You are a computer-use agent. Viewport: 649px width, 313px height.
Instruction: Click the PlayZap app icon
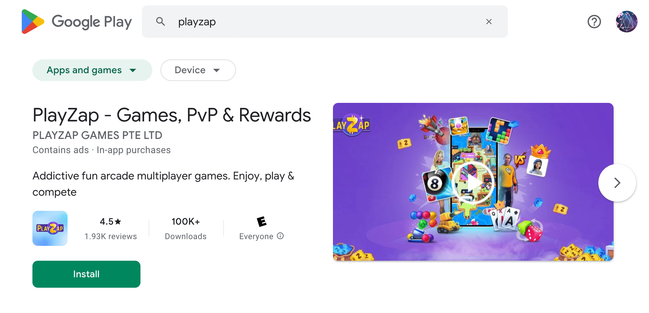pyautogui.click(x=50, y=228)
